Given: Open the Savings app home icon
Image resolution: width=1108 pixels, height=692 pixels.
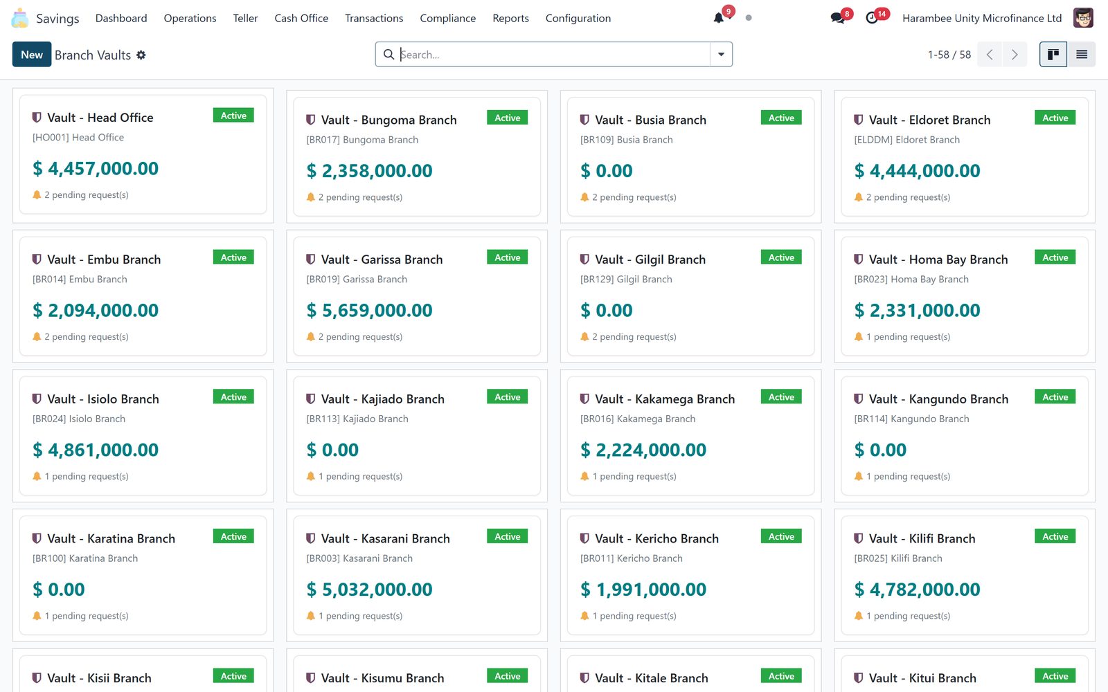Looking at the screenshot, I should (x=20, y=18).
